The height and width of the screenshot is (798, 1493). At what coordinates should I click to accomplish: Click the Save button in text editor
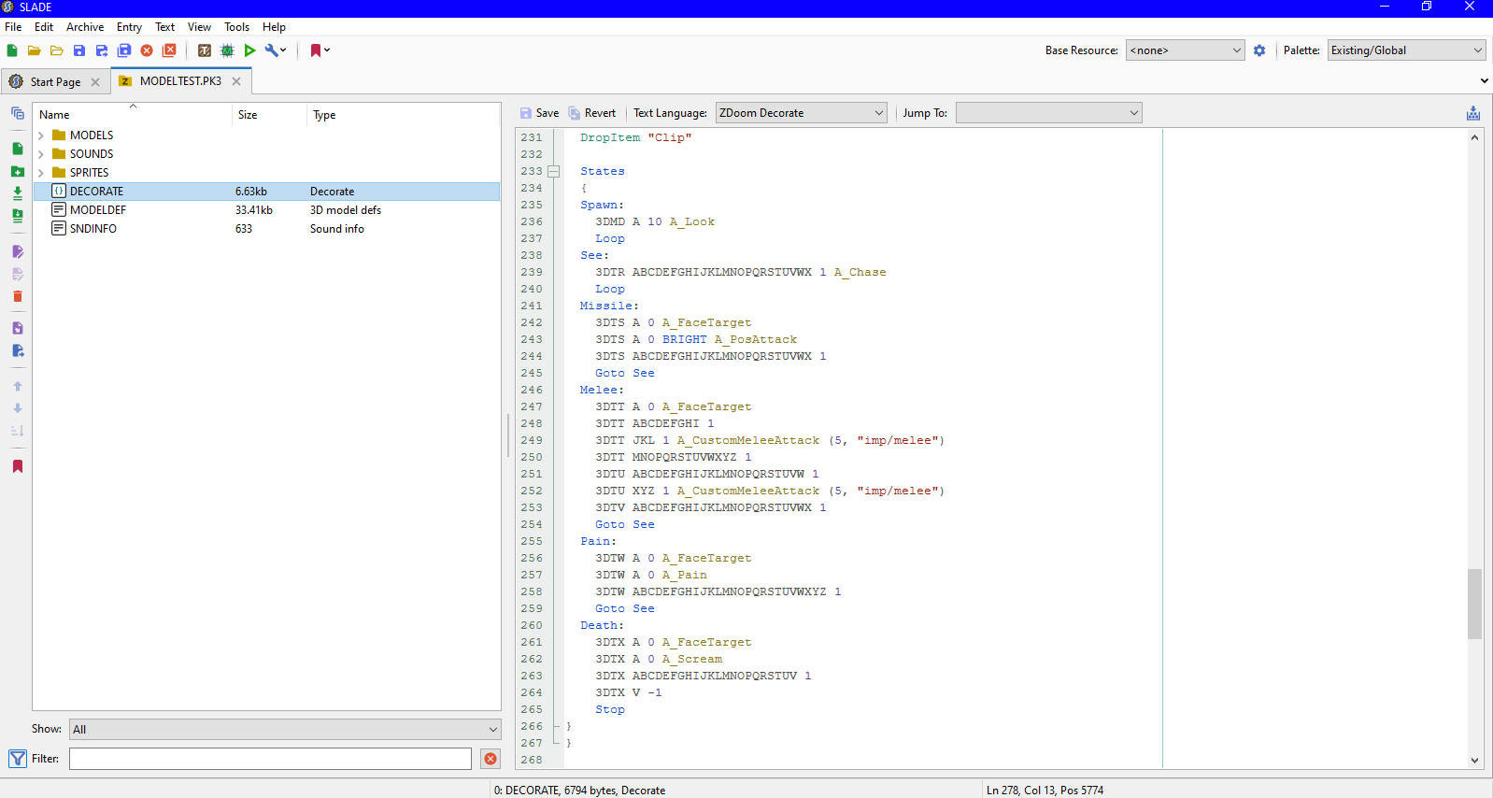tap(539, 113)
